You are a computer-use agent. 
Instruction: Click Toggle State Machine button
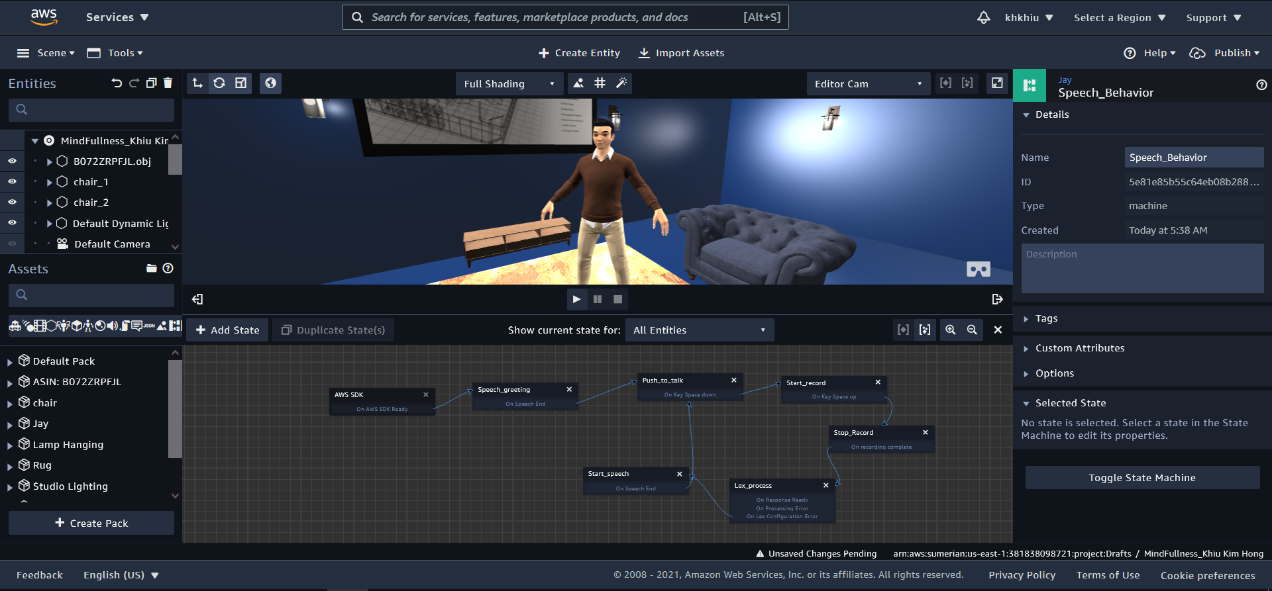coord(1142,478)
